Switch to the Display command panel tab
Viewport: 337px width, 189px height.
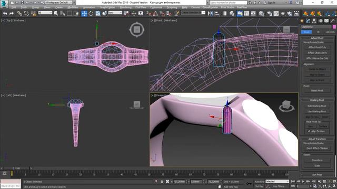tap(326, 21)
